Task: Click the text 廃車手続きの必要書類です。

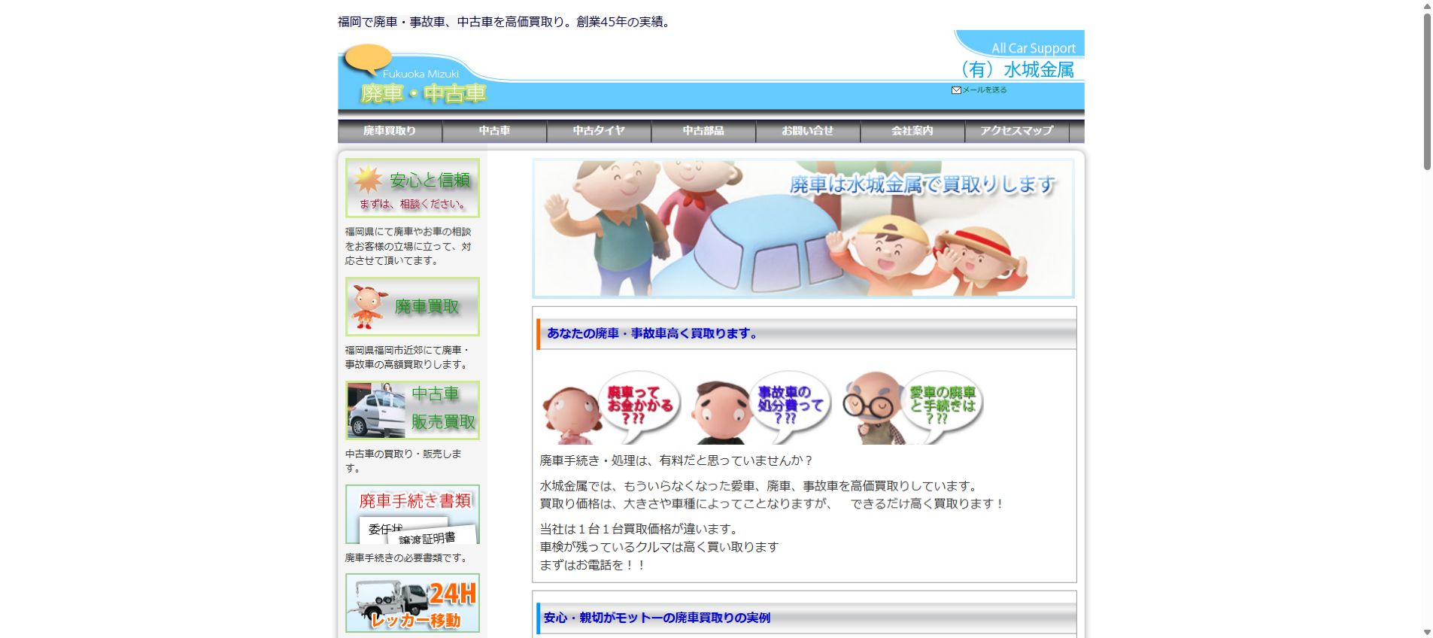Action: click(408, 558)
